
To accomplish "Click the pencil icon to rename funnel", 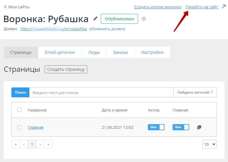I will pyautogui.click(x=95, y=19).
